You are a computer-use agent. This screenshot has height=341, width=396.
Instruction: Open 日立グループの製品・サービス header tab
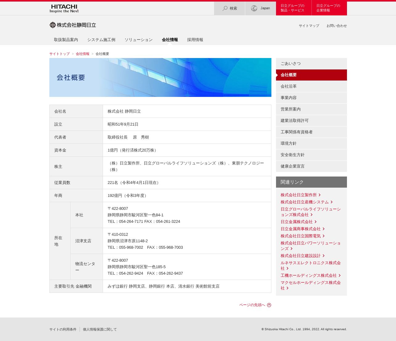click(x=294, y=8)
